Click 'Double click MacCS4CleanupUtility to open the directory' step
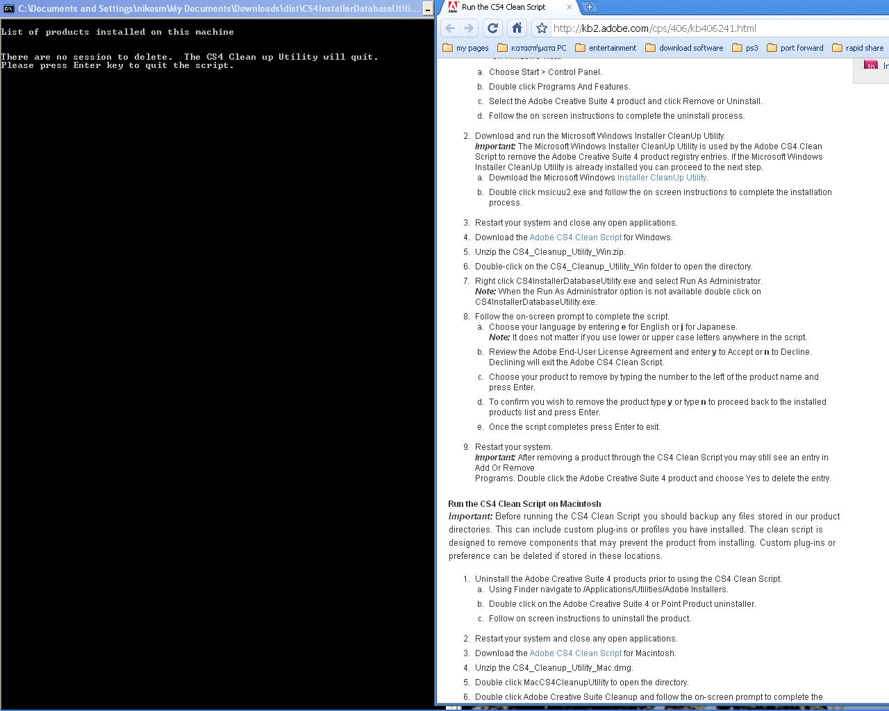 [581, 683]
